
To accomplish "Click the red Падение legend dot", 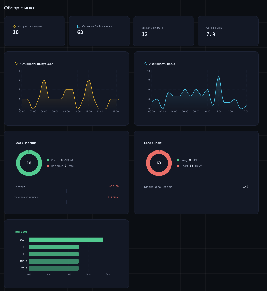I will click(48, 166).
